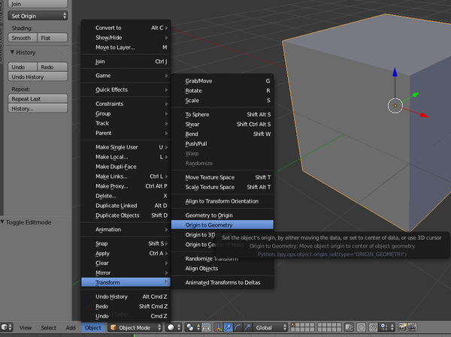The height and width of the screenshot is (337, 451).
Task: Open the viewport shading sphere selector
Action: 174,327
